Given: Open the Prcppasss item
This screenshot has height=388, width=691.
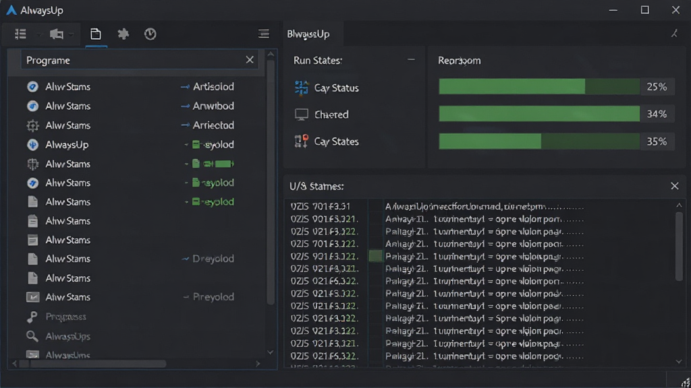Looking at the screenshot, I should pos(65,317).
